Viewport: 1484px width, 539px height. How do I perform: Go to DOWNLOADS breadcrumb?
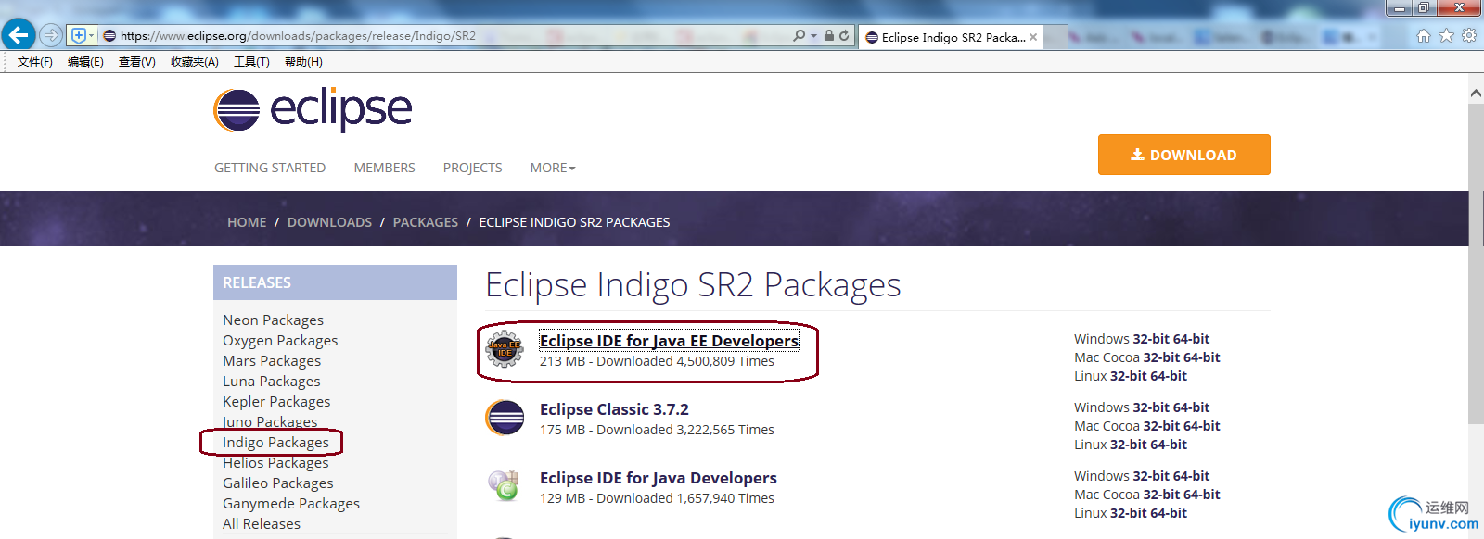click(x=329, y=222)
